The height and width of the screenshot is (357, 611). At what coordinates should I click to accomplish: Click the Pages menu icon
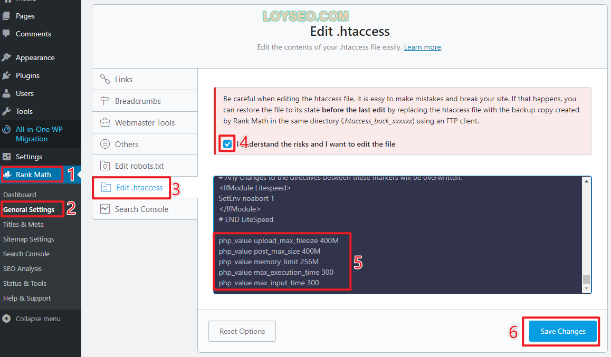coord(6,16)
